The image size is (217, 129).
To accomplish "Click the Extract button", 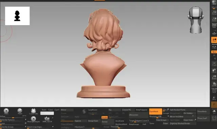I will [x=108, y=122].
